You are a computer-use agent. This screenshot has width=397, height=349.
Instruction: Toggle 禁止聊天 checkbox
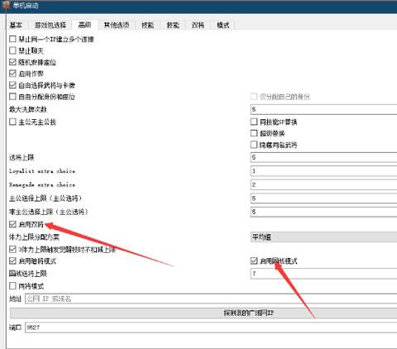tap(12, 50)
